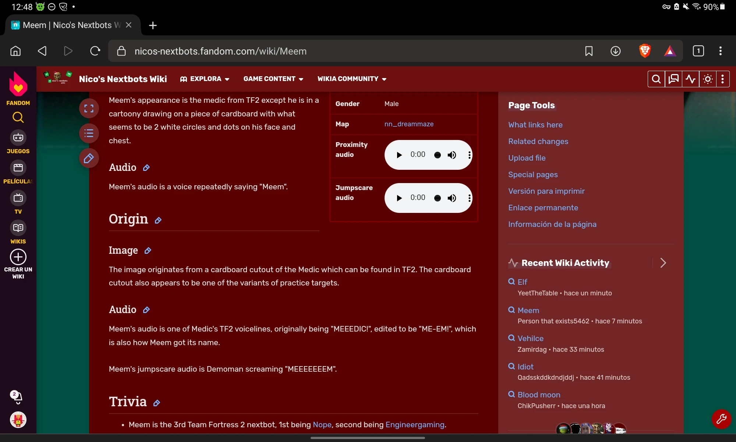The width and height of the screenshot is (736, 442).
Task: Mute the Jumpscare audio player
Action: 452,198
